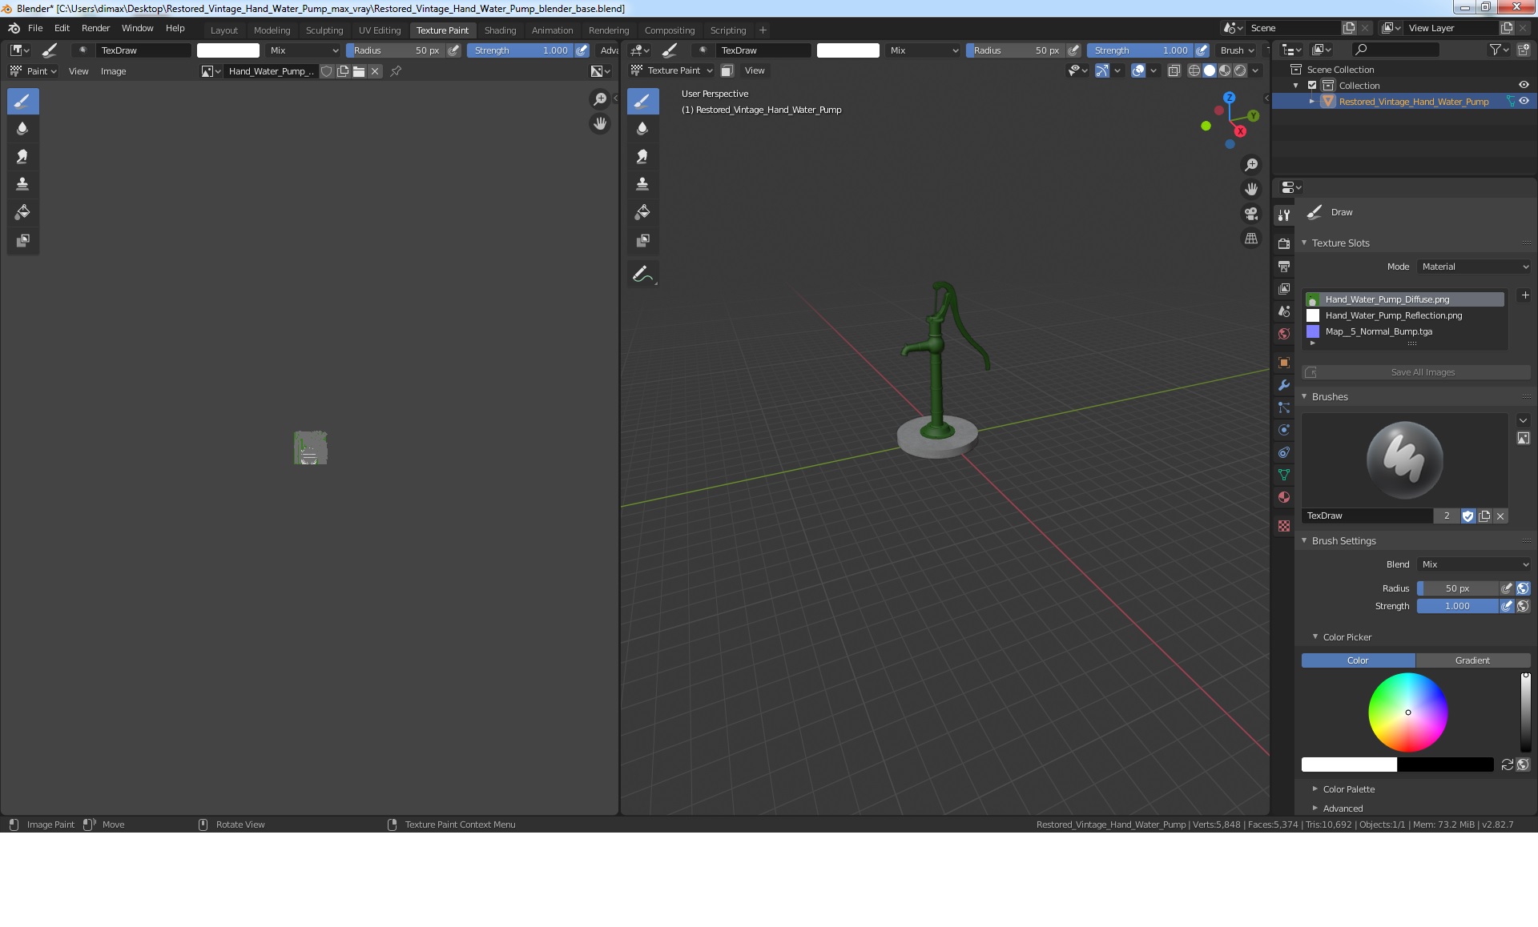
Task: Open World properties globe icon
Action: (1284, 334)
